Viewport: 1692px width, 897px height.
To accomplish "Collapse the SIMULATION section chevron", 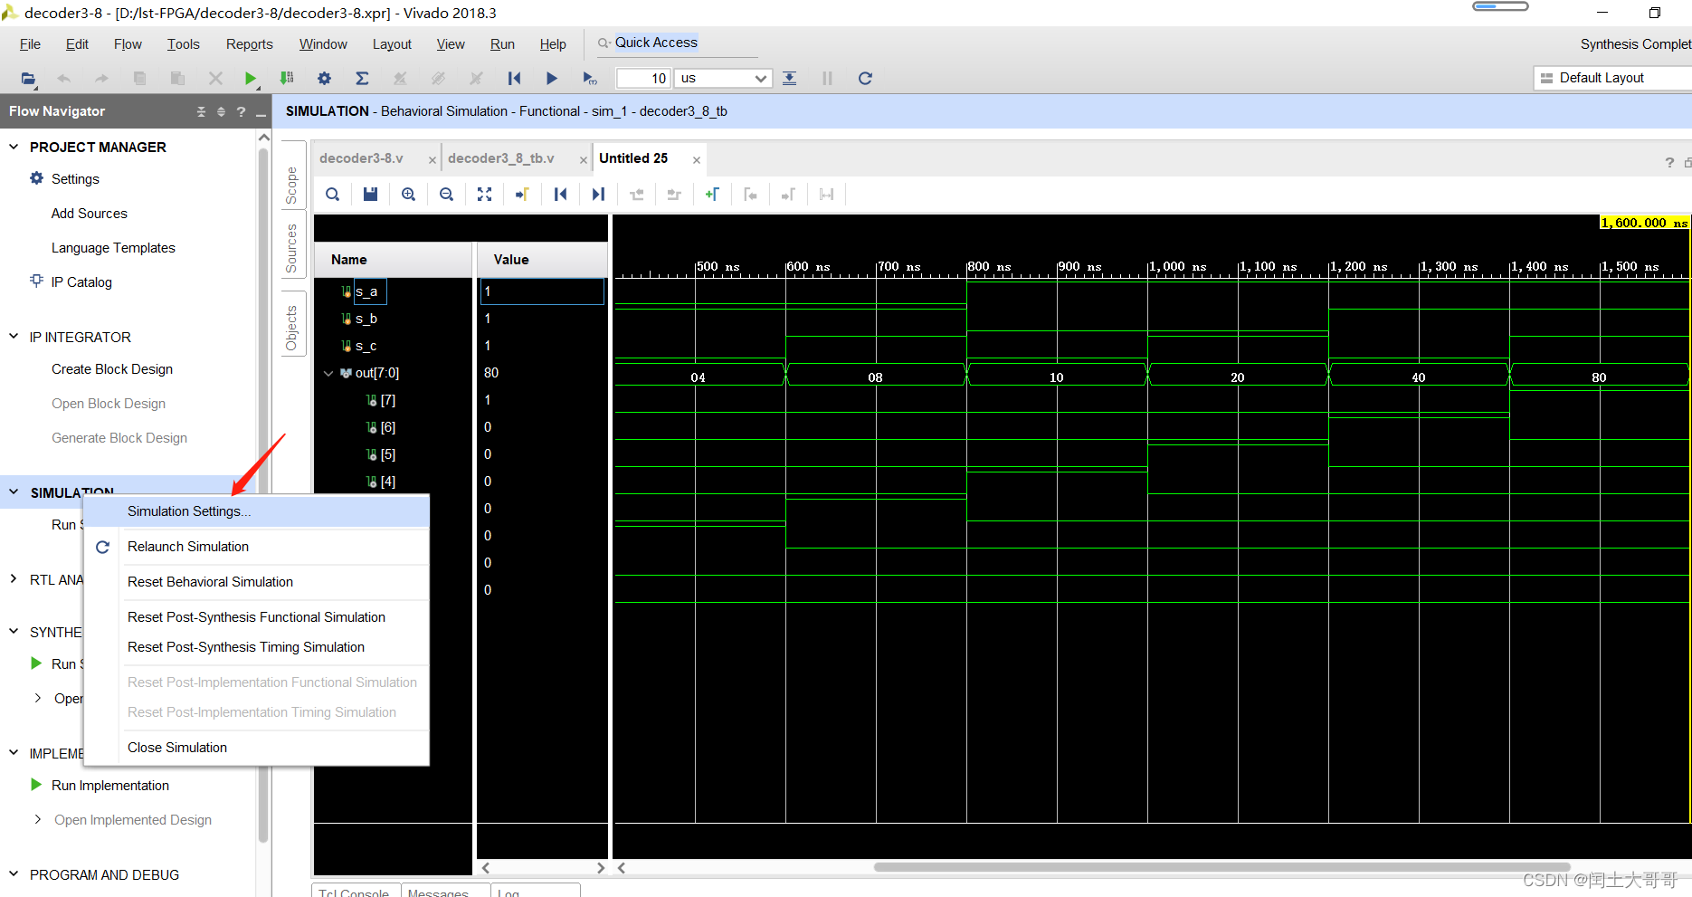I will (14, 492).
